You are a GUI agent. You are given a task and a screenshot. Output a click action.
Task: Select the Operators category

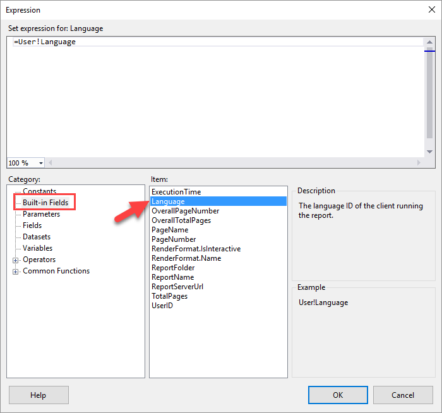tap(39, 260)
